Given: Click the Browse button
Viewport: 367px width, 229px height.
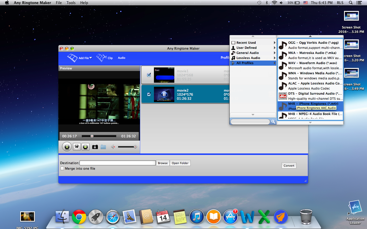Looking at the screenshot, I should pyautogui.click(x=163, y=163).
